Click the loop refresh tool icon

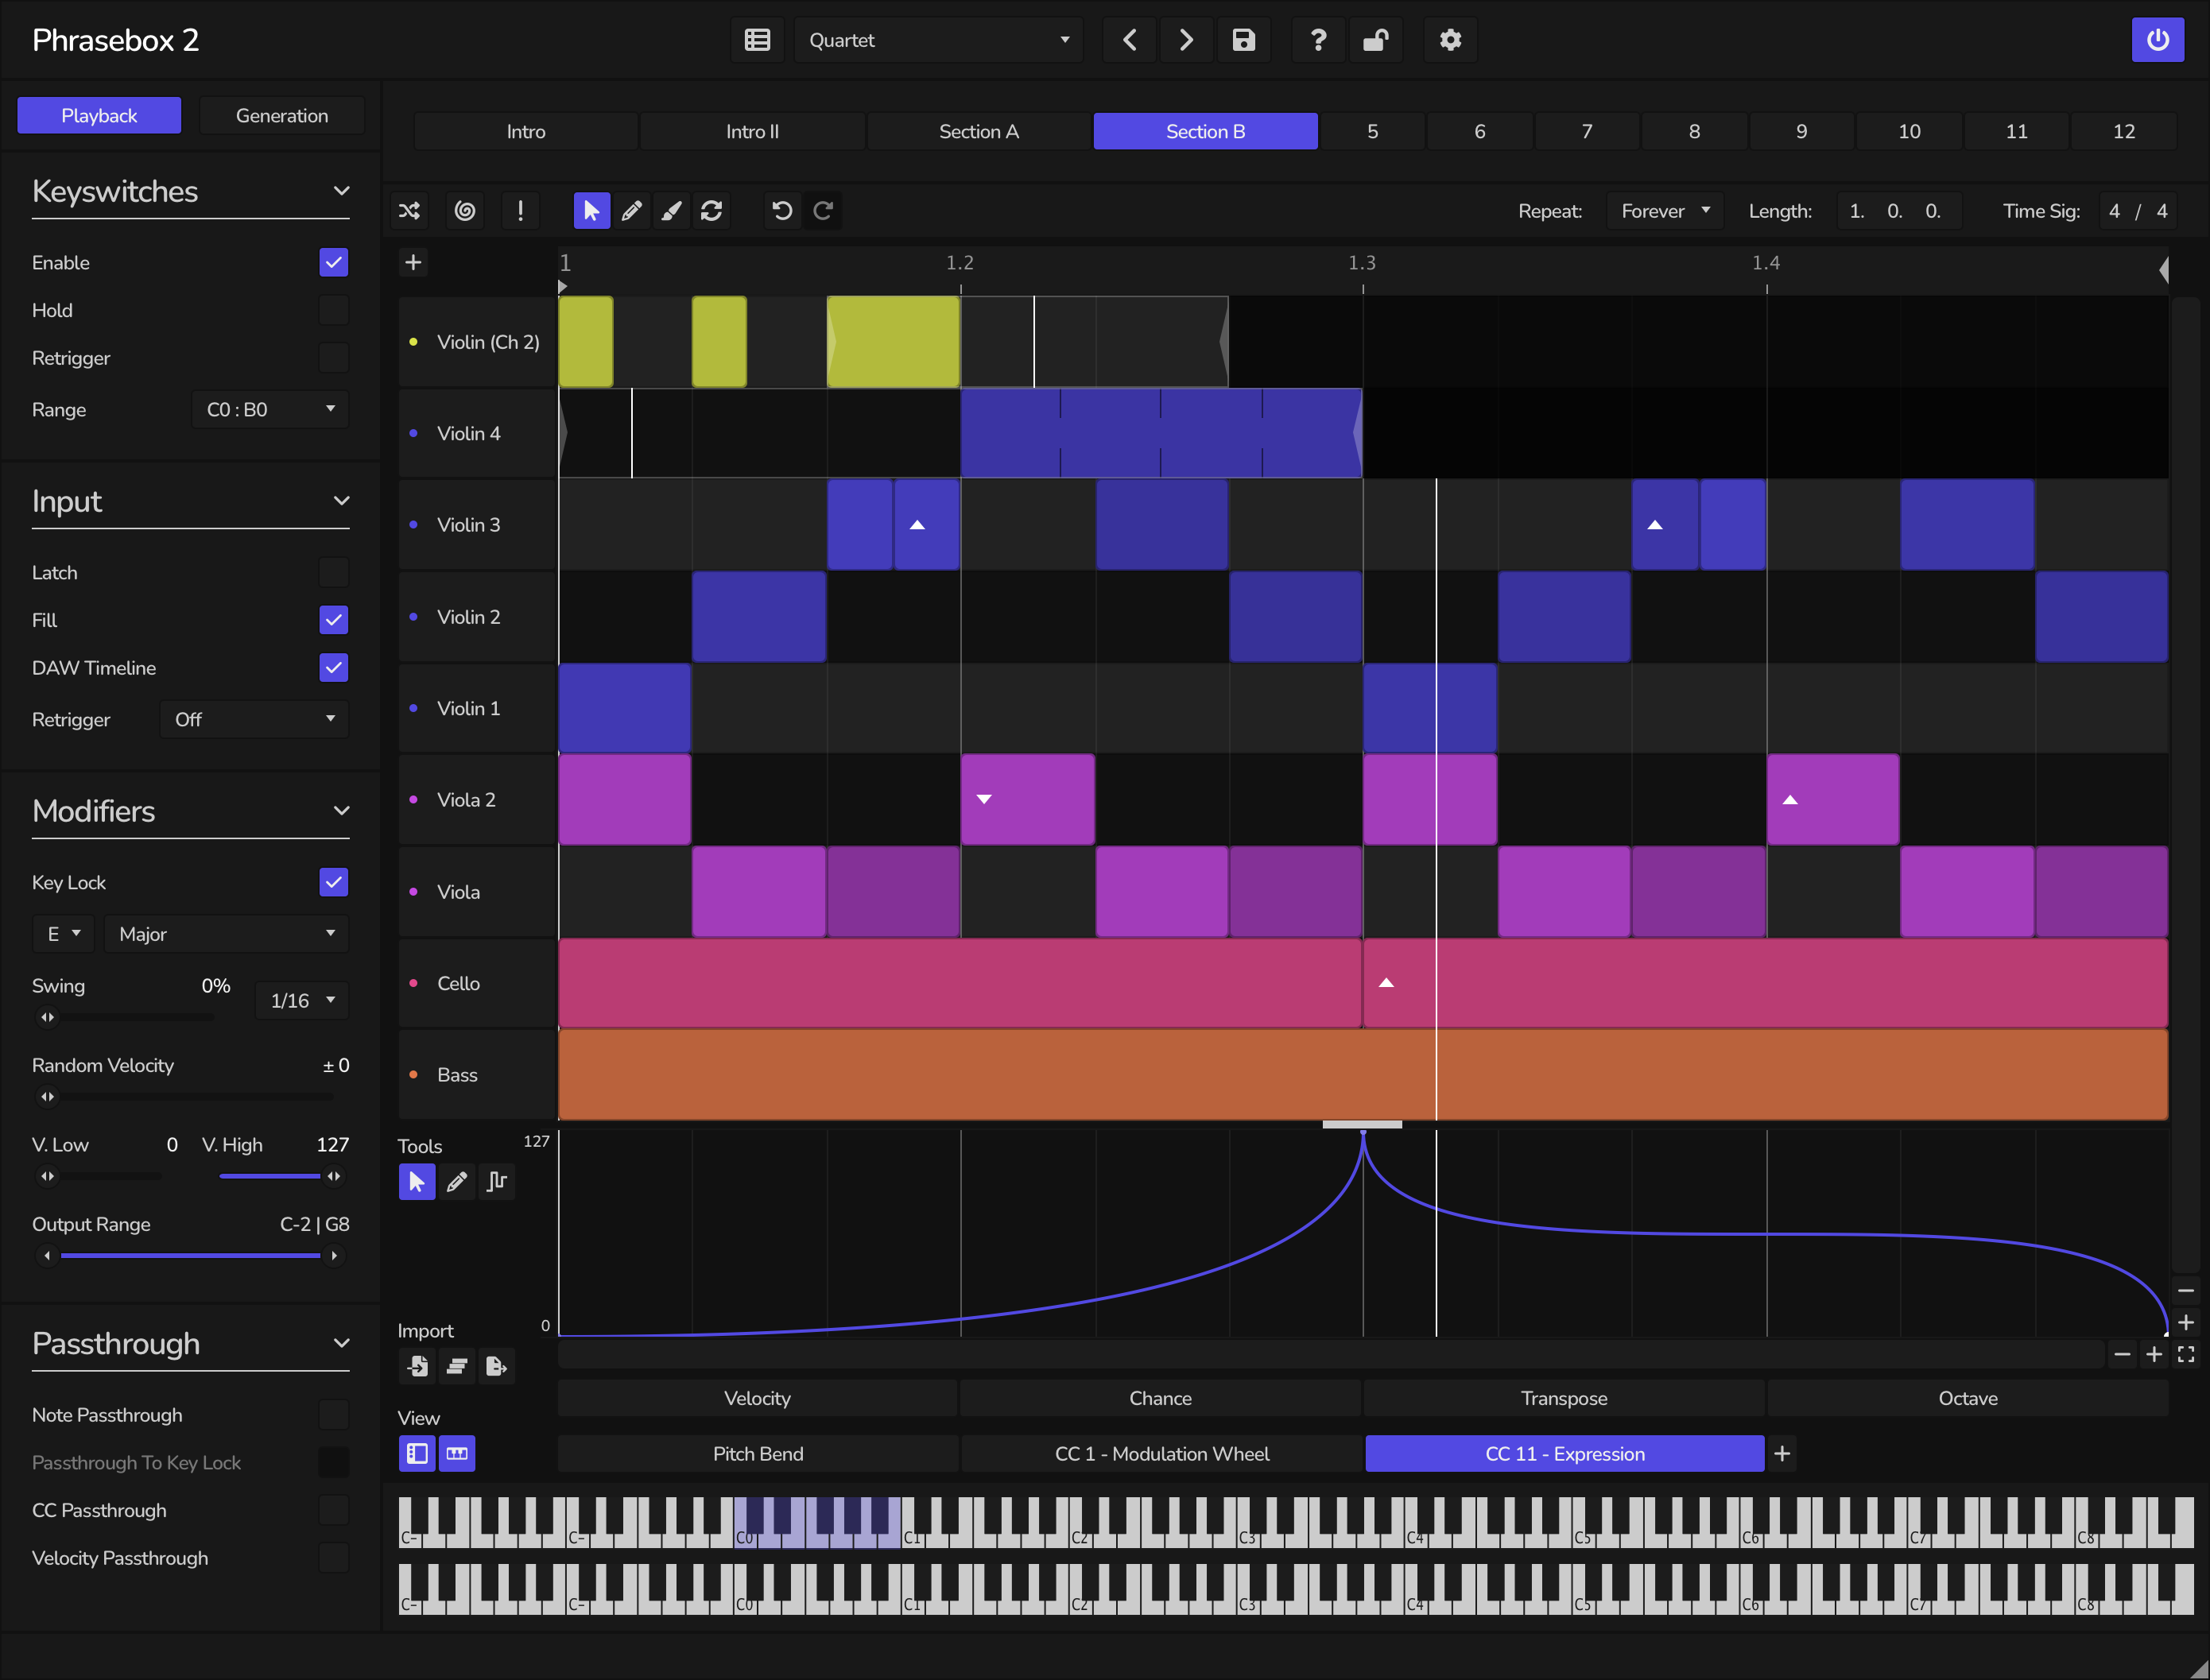coord(711,211)
